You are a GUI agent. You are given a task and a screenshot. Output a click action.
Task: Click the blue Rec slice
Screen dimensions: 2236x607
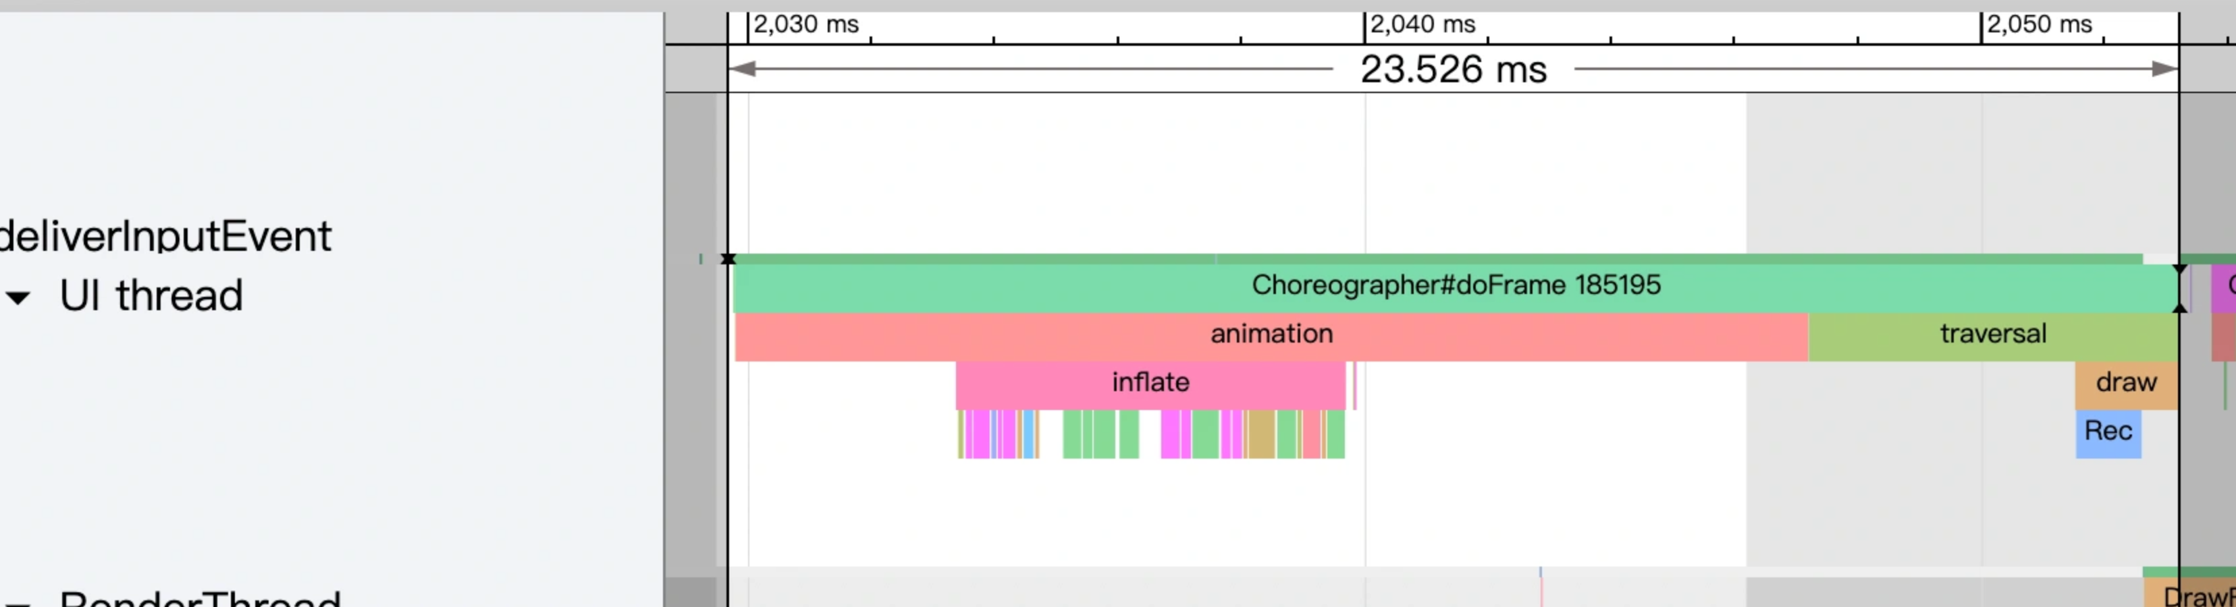(2108, 432)
